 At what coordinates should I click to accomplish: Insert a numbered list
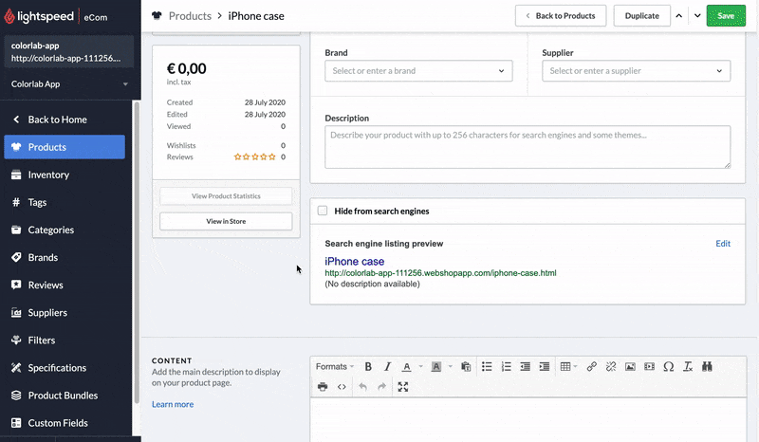pyautogui.click(x=506, y=366)
